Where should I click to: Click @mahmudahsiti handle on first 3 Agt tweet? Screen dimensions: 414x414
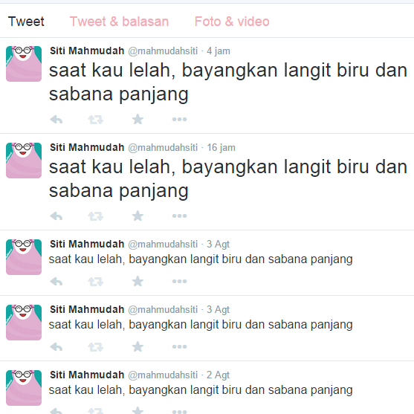click(163, 245)
